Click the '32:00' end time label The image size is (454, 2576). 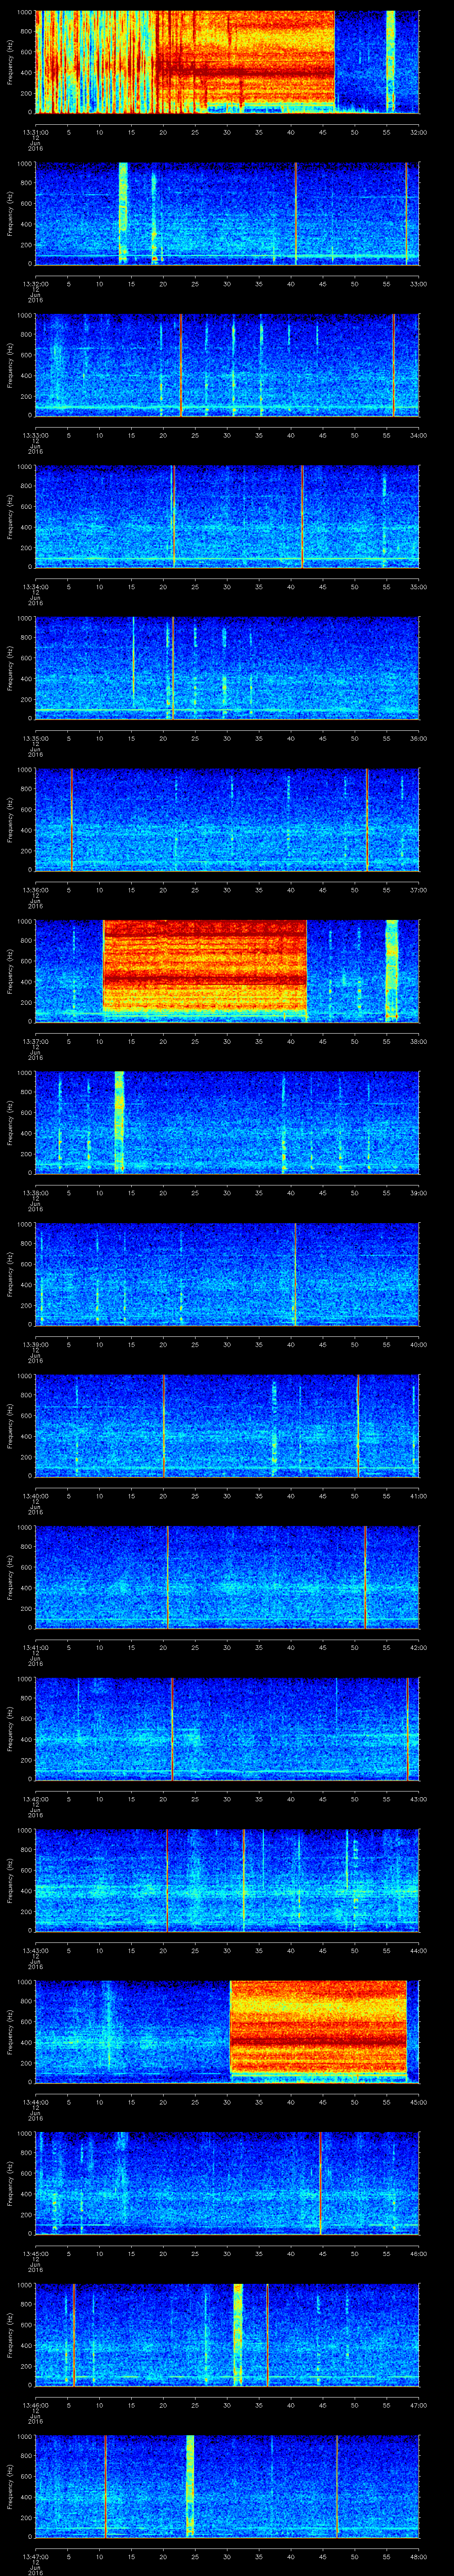coord(418,131)
